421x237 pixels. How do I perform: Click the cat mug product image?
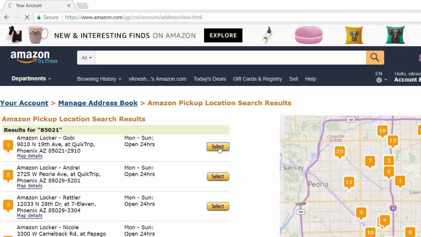tap(38, 35)
